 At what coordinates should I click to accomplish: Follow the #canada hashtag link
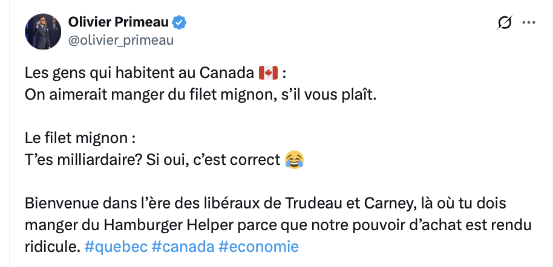click(179, 246)
